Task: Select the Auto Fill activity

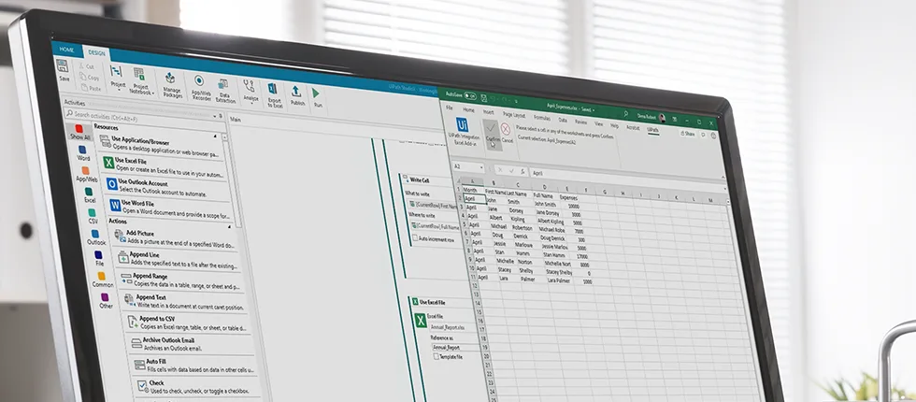Action: coord(196,366)
